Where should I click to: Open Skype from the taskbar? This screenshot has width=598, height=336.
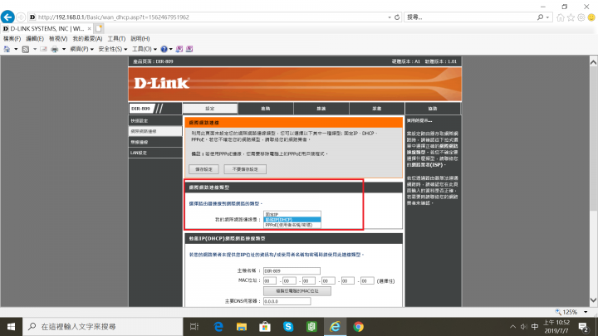tap(288, 327)
